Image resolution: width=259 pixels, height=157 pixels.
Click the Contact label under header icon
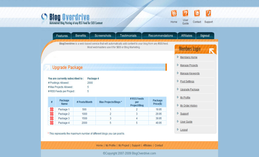[197, 22]
